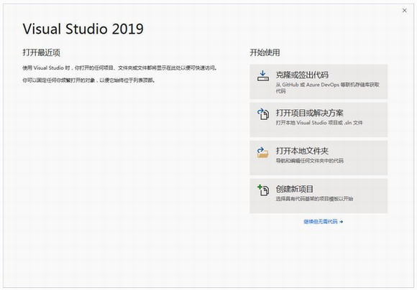Click the 选择具有代码基架的项目模板 description
Viewport: 417px width, 290px height.
pyautogui.click(x=314, y=199)
